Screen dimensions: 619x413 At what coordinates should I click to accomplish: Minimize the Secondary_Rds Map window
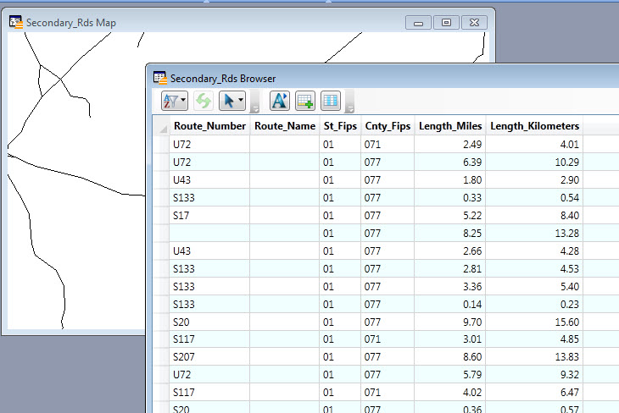[x=418, y=23]
